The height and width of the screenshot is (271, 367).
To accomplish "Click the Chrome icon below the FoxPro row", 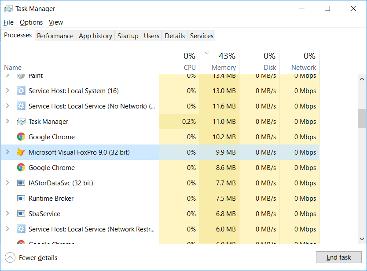I will (21, 168).
